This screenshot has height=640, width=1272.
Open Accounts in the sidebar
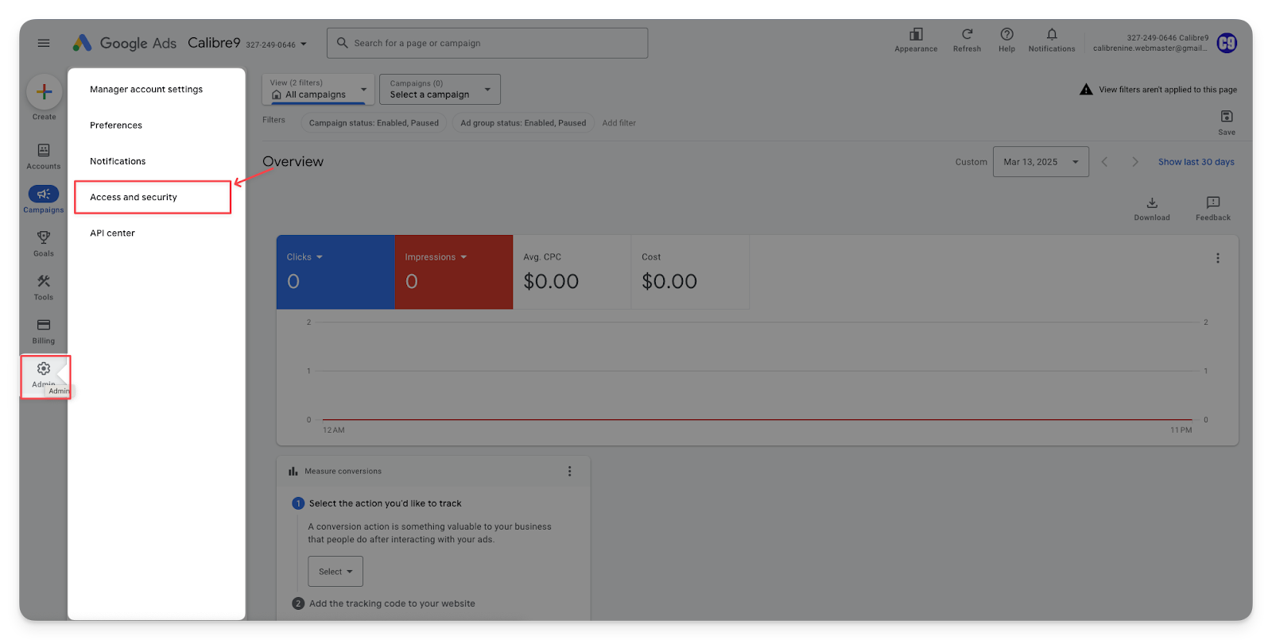click(x=44, y=156)
